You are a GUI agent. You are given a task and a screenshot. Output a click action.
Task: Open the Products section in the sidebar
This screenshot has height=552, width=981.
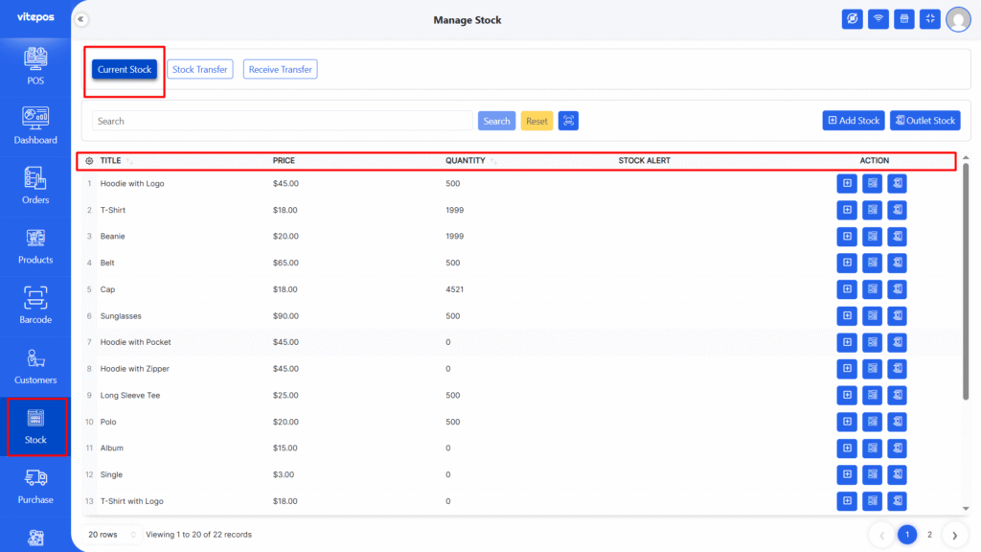[35, 246]
